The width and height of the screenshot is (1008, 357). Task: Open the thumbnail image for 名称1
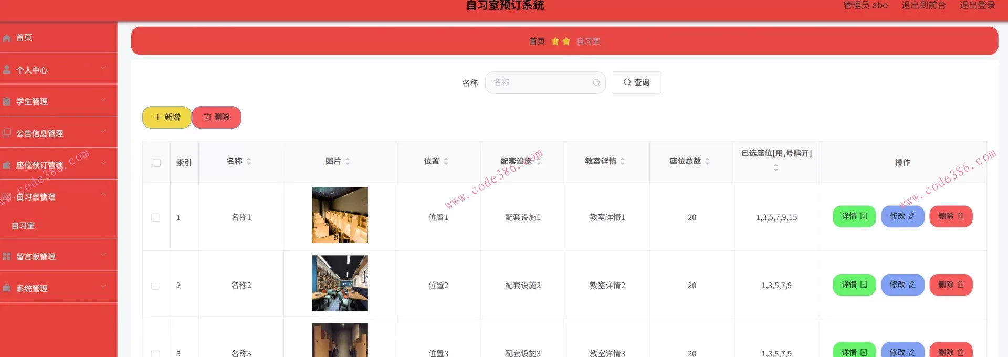tap(340, 215)
